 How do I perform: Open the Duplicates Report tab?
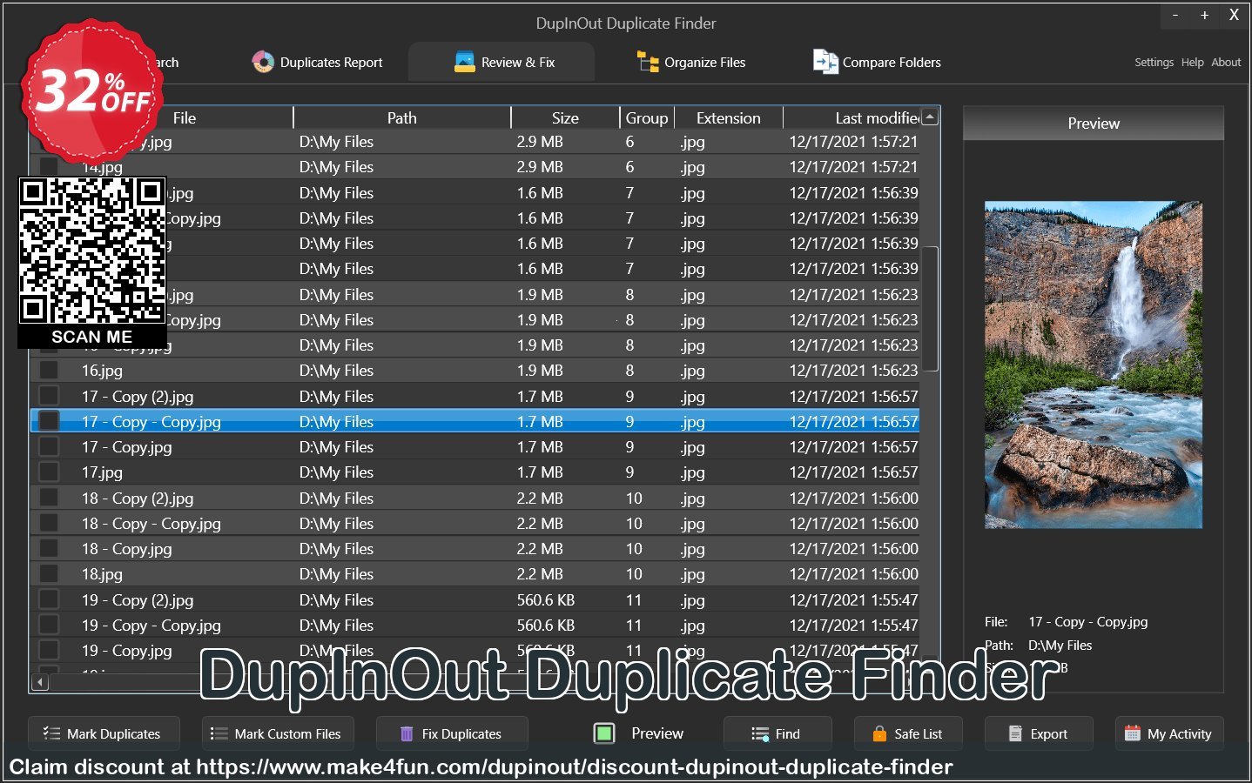[318, 62]
